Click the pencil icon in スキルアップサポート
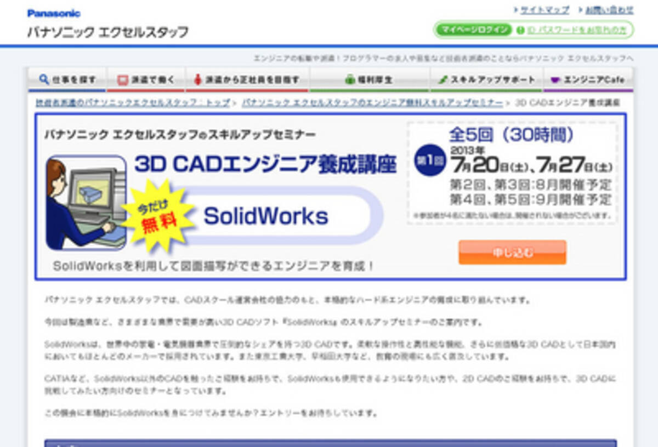 (443, 79)
